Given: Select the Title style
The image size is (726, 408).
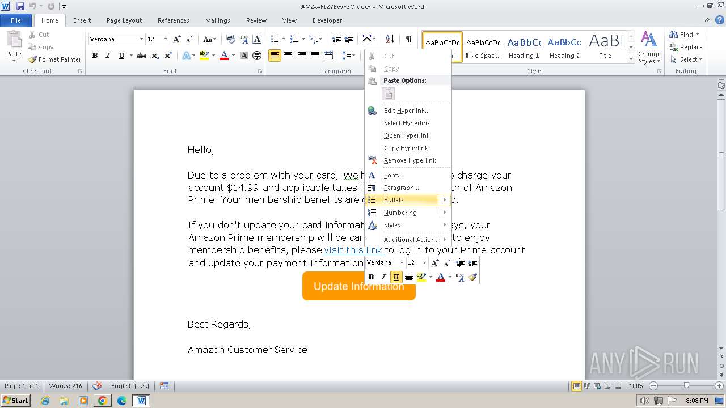Looking at the screenshot, I should tap(605, 48).
